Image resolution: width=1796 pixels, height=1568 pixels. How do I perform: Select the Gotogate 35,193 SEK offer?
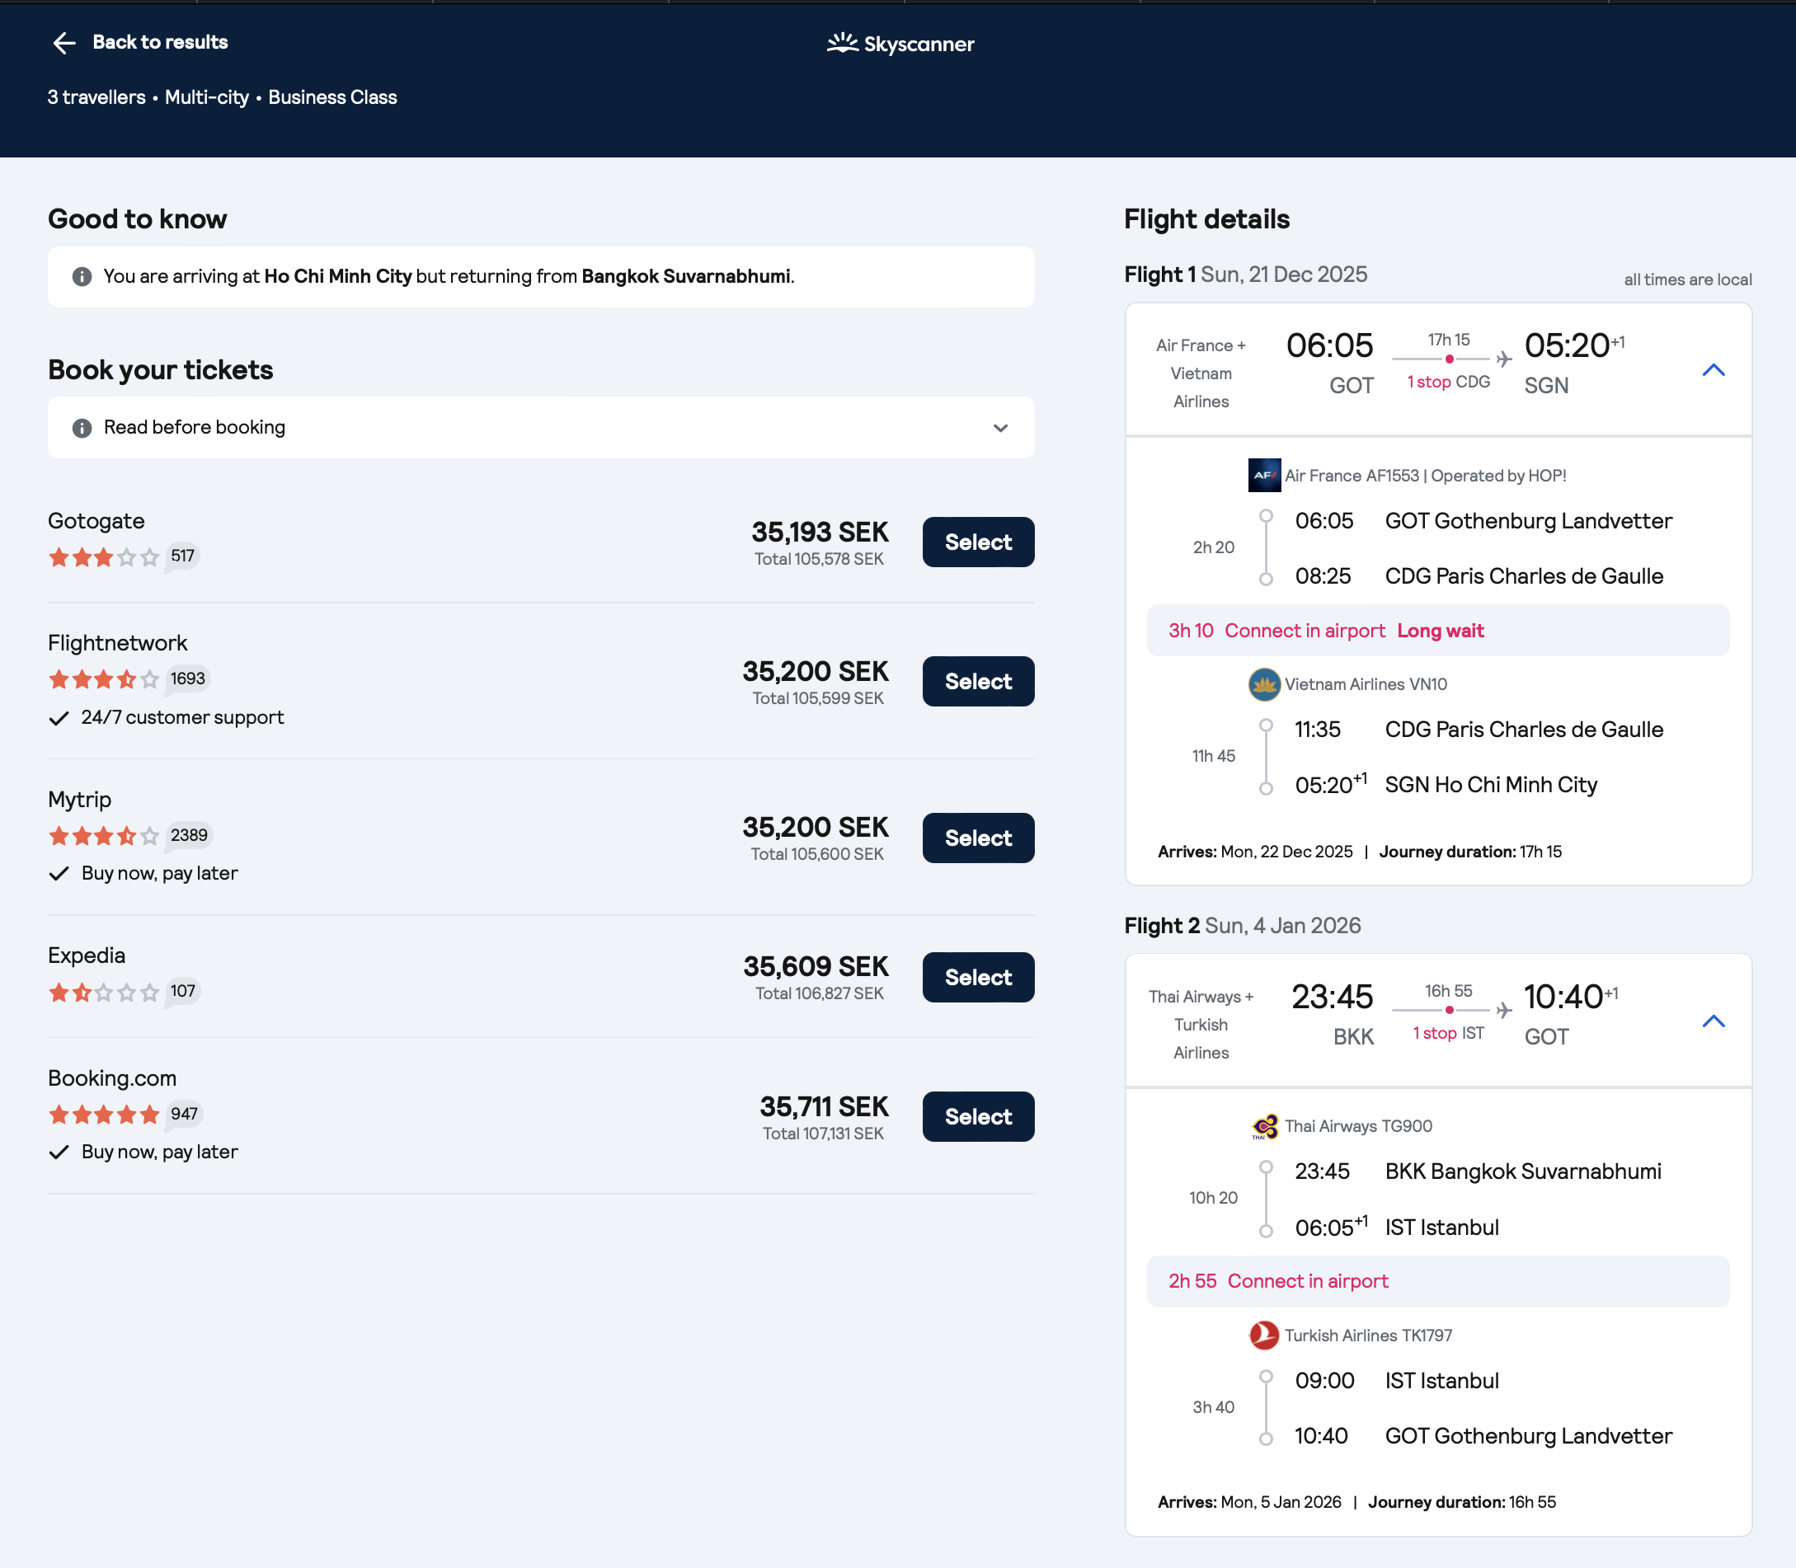coord(978,542)
